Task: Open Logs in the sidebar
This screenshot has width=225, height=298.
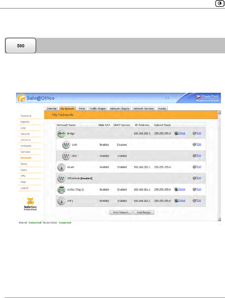Action: coord(23,128)
